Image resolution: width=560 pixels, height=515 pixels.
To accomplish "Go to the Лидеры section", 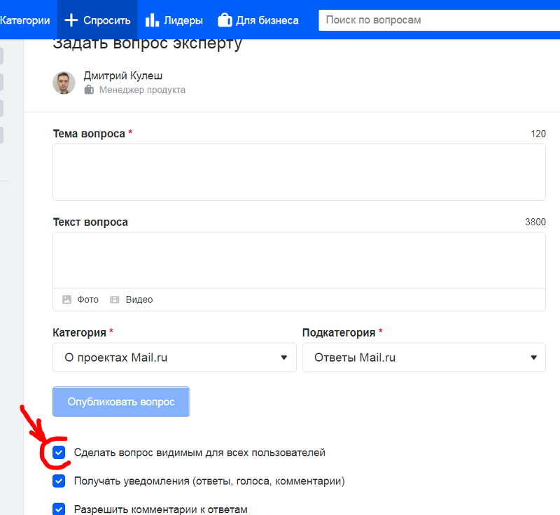I will 183,20.
